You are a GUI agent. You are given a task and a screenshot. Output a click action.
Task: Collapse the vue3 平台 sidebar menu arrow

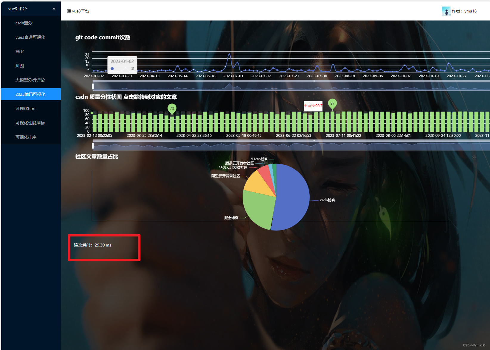click(x=54, y=9)
